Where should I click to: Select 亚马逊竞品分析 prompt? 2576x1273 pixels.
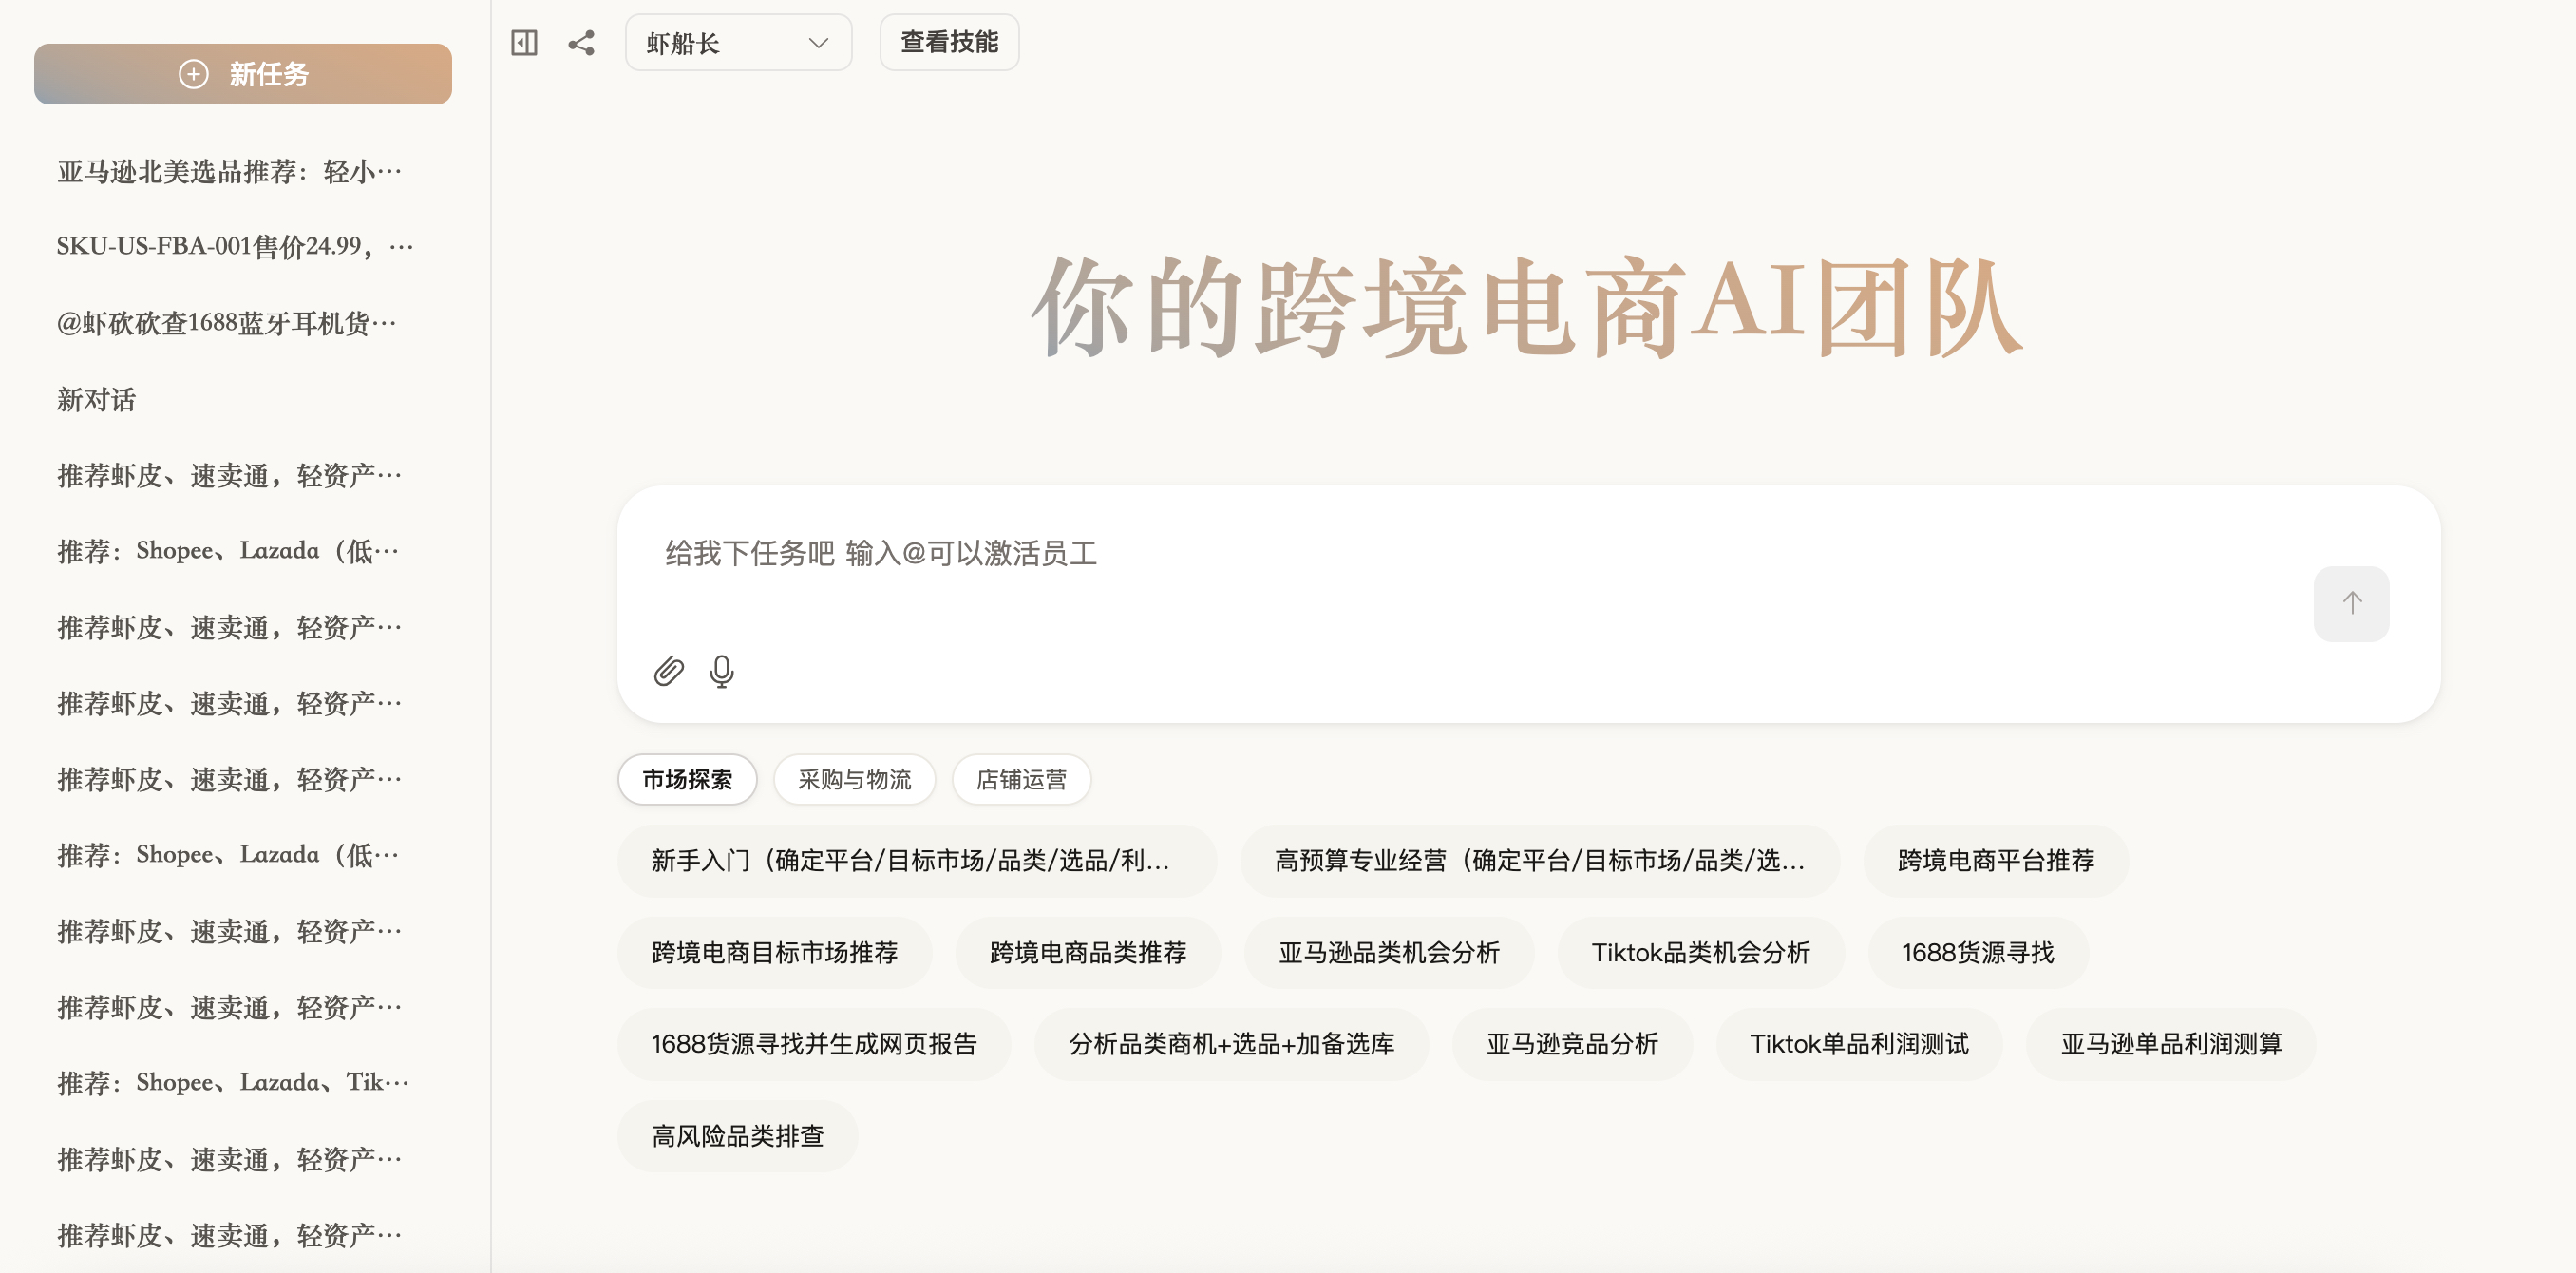coord(1572,1045)
